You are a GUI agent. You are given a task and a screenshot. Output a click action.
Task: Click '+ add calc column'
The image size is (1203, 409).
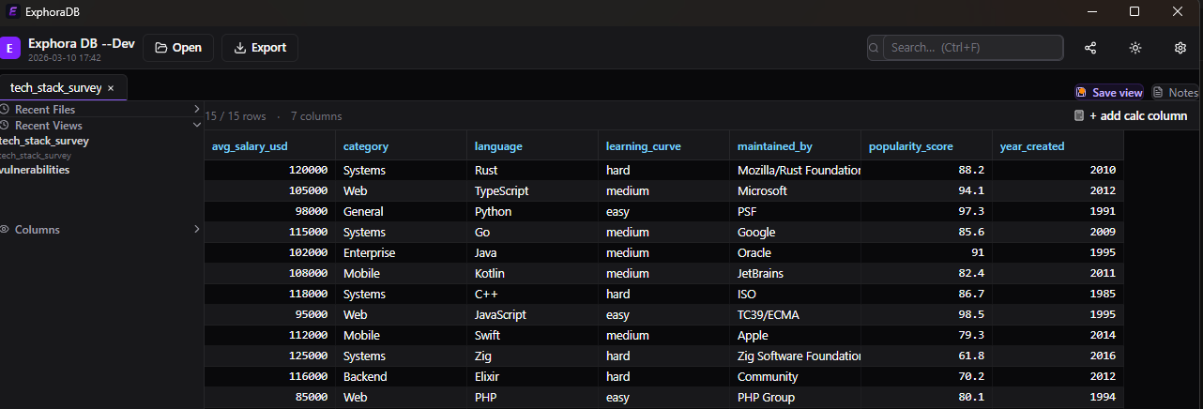click(1138, 116)
